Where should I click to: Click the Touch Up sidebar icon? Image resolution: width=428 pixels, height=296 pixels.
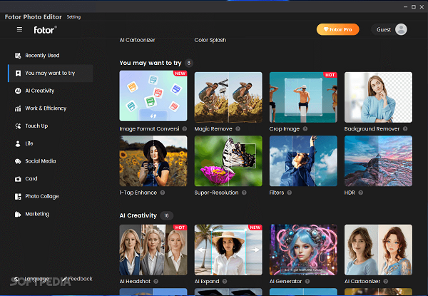pos(18,126)
